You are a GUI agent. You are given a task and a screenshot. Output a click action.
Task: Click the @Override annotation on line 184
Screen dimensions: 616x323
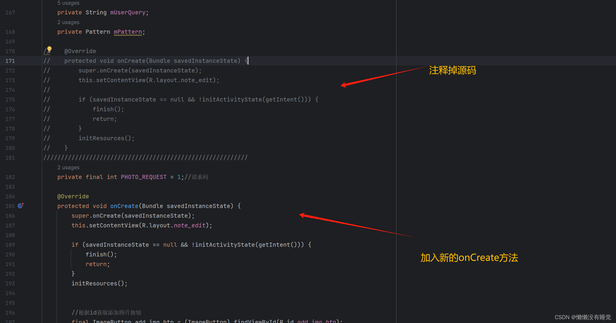(x=73, y=196)
